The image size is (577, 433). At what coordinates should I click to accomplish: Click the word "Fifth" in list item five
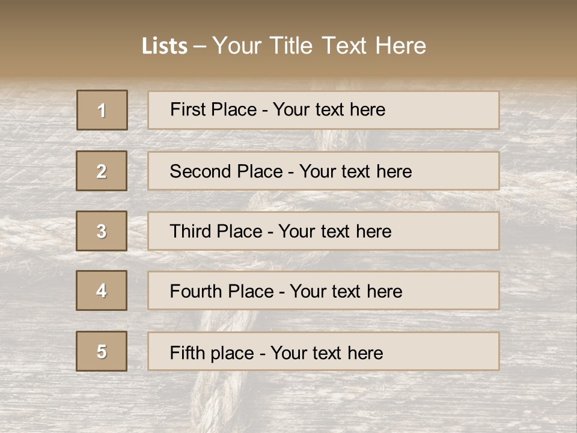point(187,352)
